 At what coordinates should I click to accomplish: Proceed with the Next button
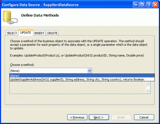[99, 117]
